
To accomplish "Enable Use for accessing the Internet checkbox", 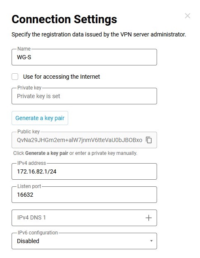I will point(15,77).
